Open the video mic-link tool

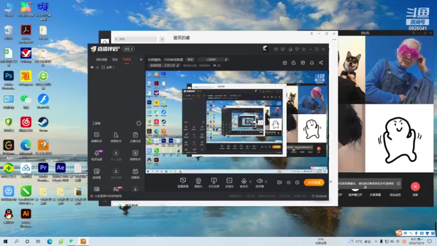[x=97, y=155]
